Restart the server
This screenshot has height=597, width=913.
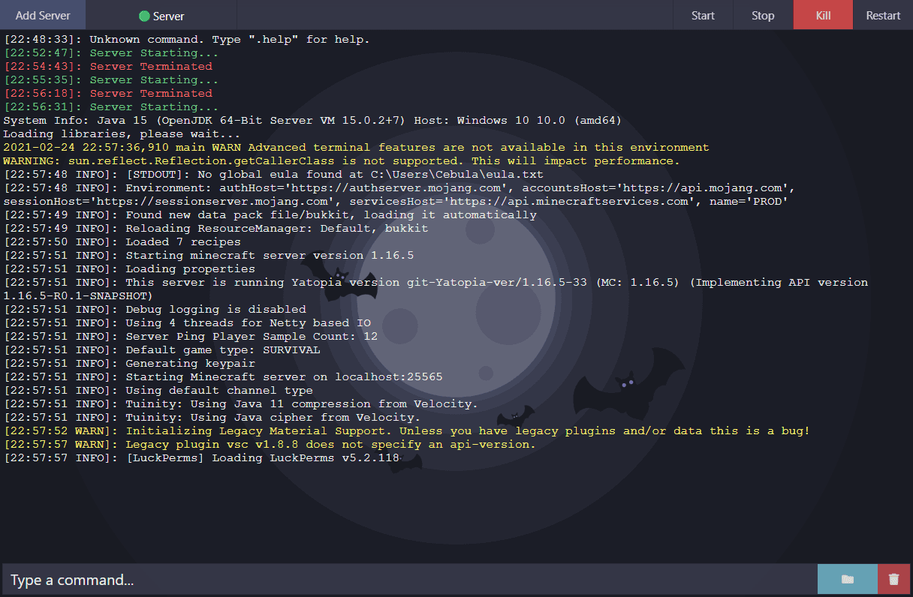[x=882, y=14]
